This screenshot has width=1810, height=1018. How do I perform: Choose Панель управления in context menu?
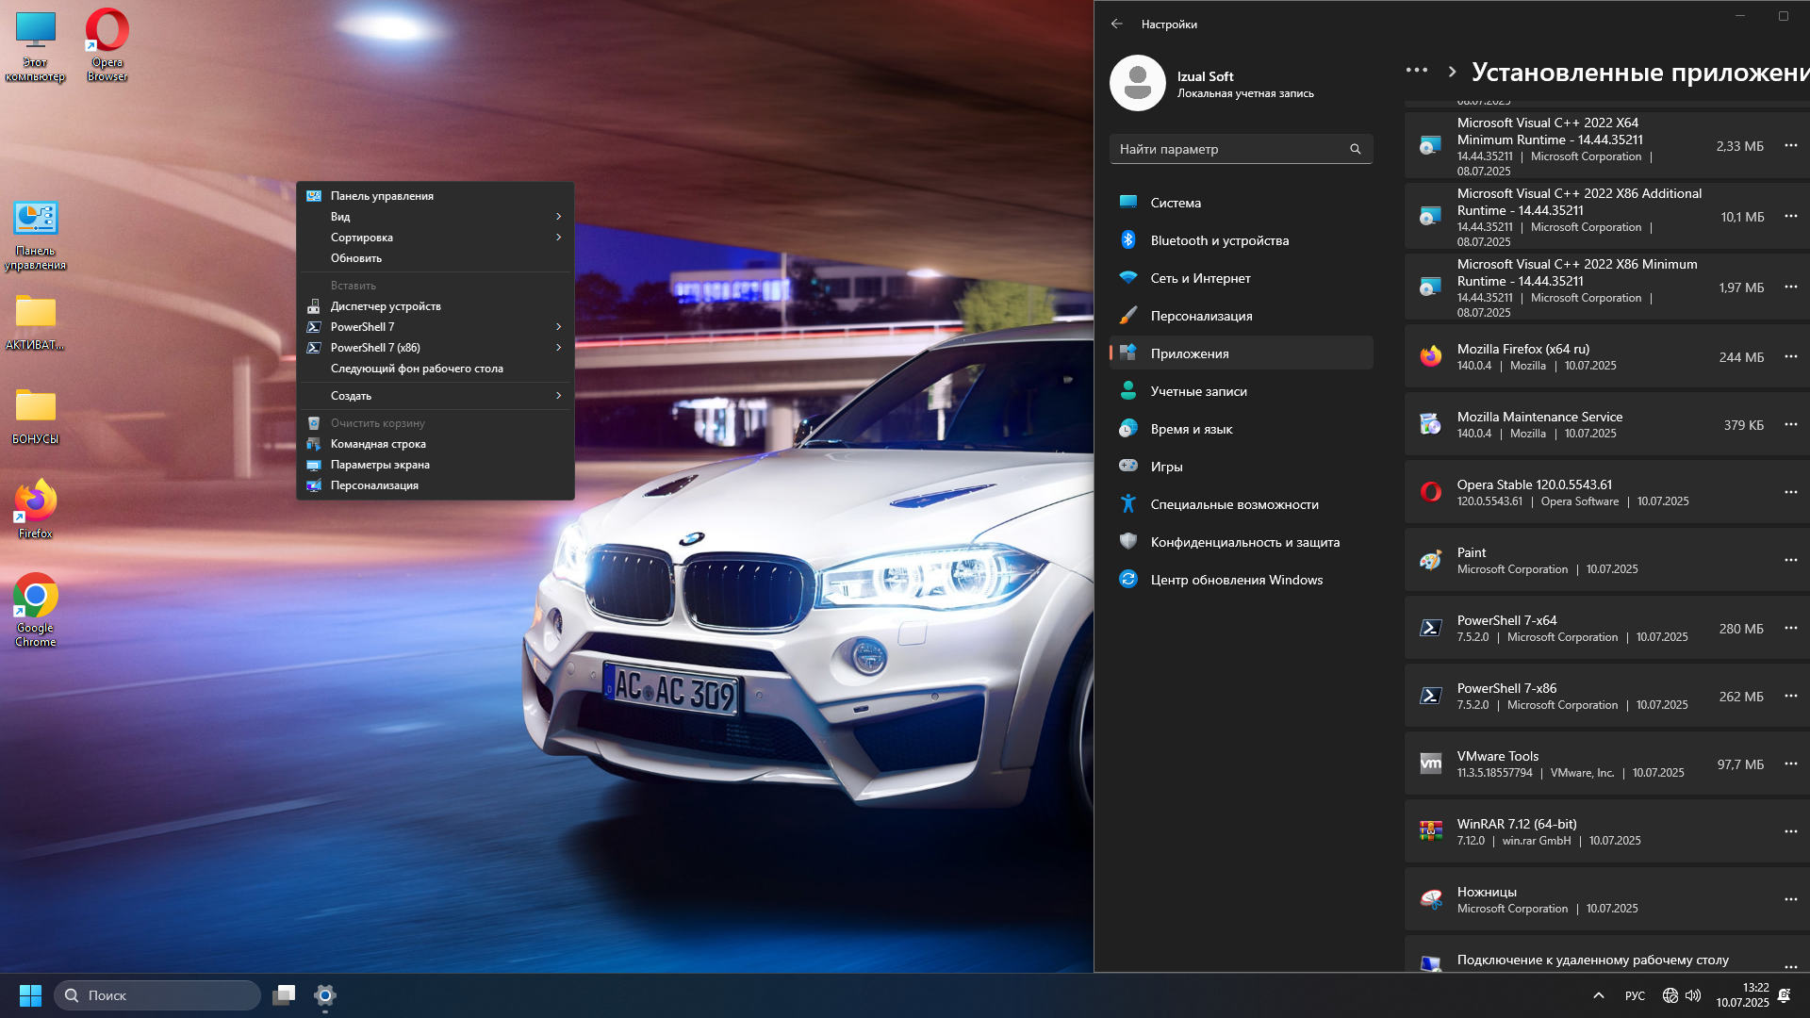436,196
